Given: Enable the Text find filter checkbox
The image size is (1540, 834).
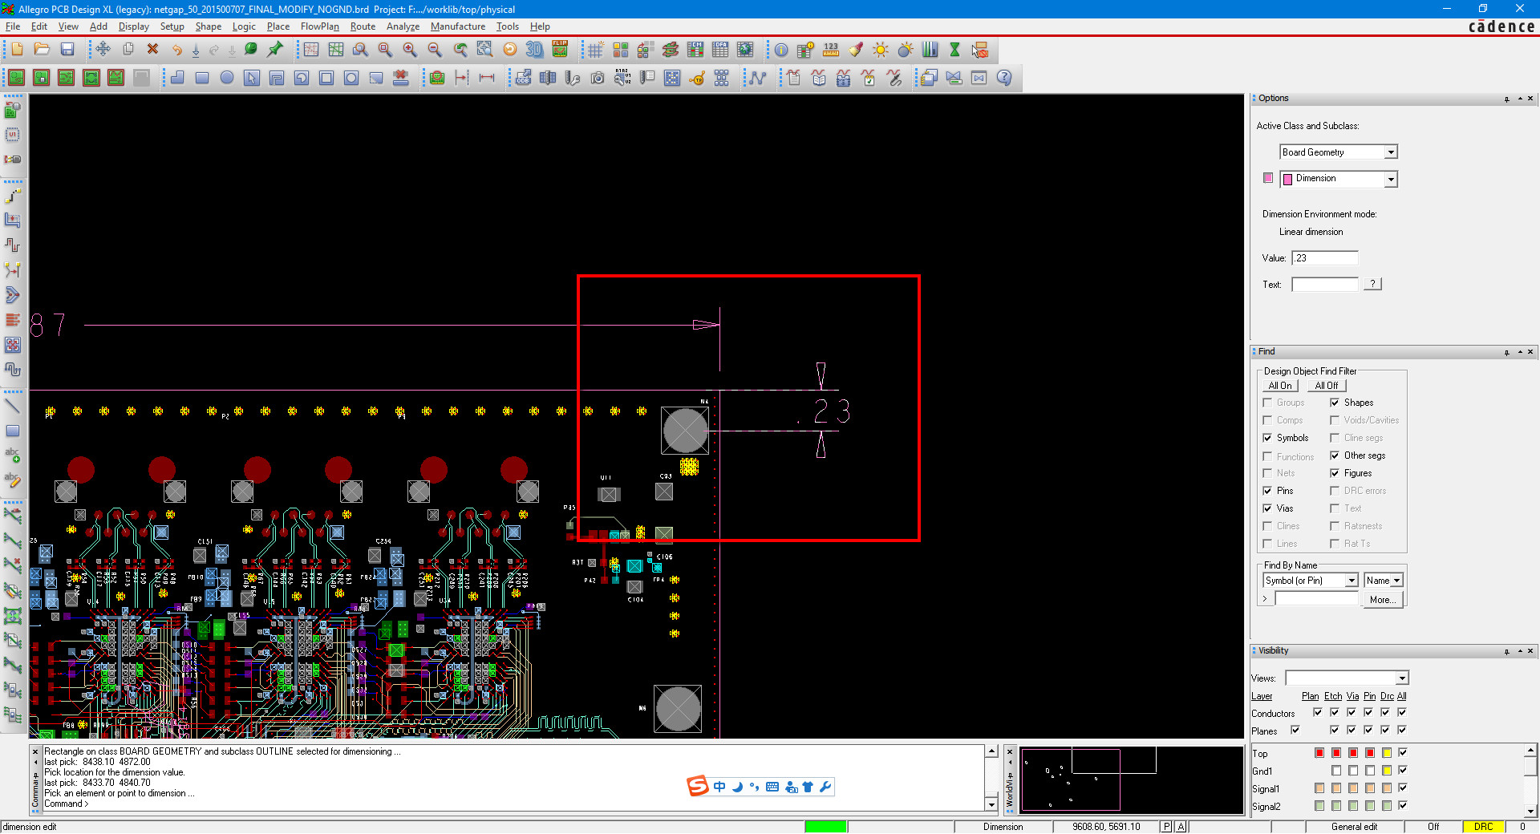Looking at the screenshot, I should pyautogui.click(x=1335, y=508).
